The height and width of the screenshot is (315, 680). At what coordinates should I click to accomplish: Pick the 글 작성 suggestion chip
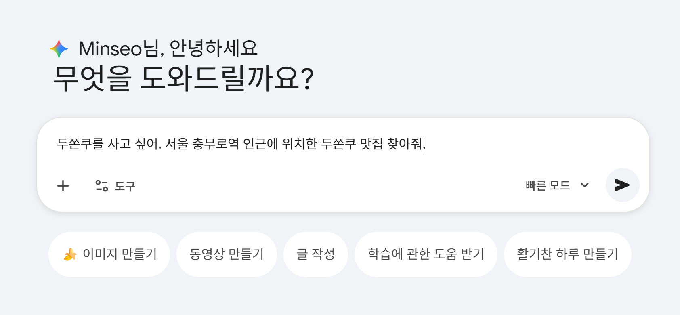coord(315,254)
